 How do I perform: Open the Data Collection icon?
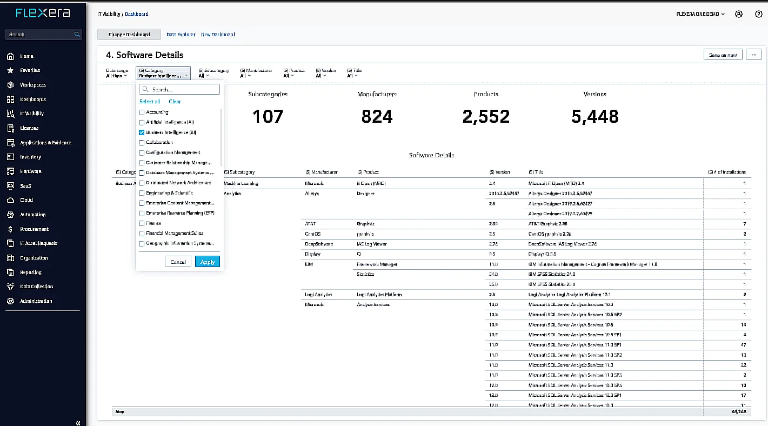10,287
